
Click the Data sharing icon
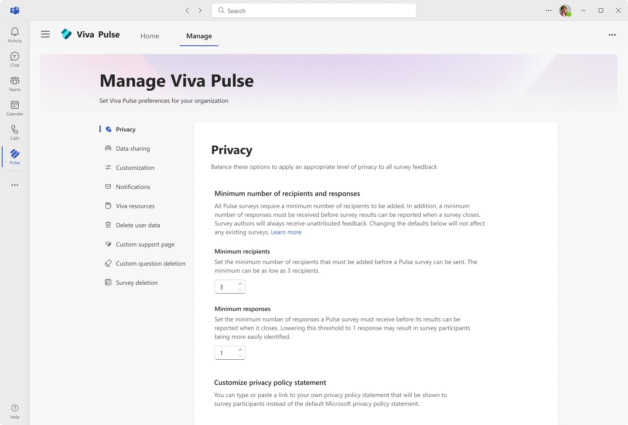click(108, 148)
